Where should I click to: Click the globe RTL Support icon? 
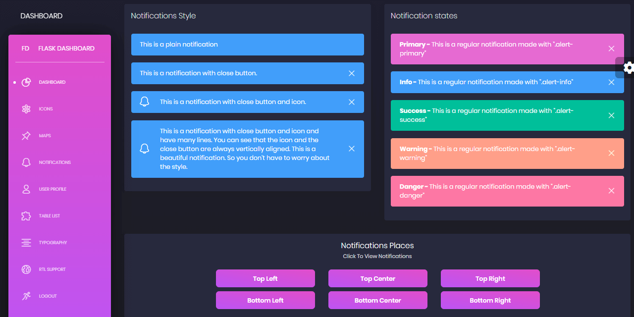pyautogui.click(x=26, y=269)
